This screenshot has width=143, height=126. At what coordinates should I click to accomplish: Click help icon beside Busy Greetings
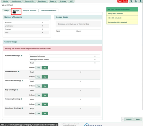coord(17,90)
